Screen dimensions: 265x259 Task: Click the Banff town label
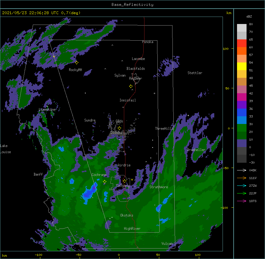pos(38,174)
